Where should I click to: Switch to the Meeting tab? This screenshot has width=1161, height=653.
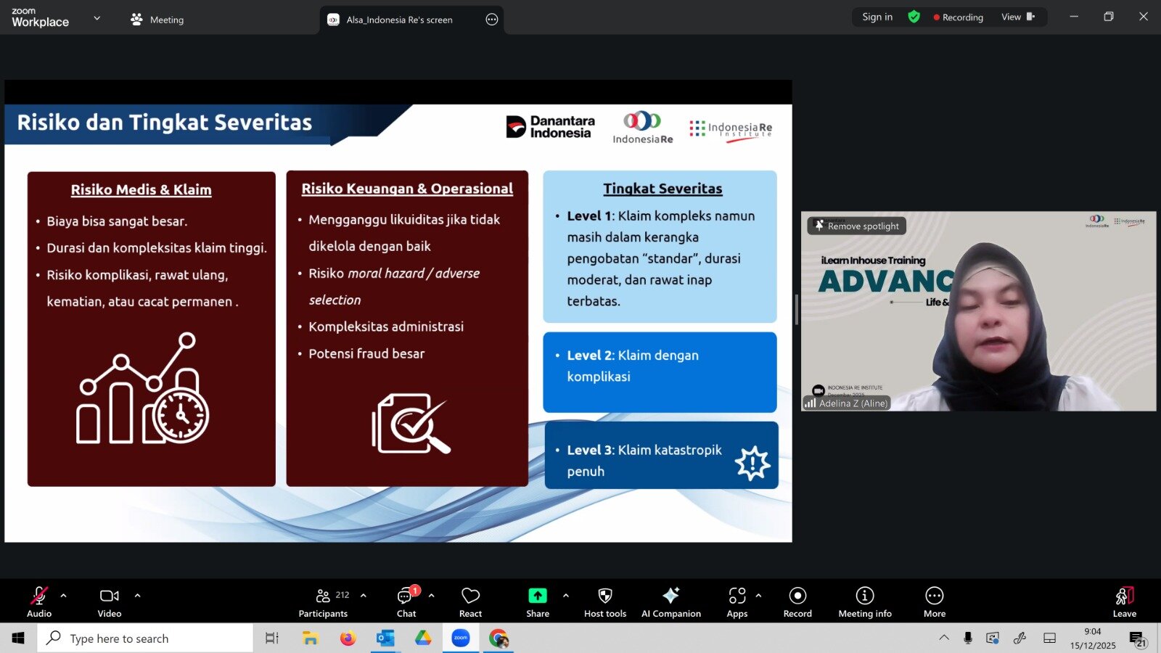pyautogui.click(x=157, y=20)
